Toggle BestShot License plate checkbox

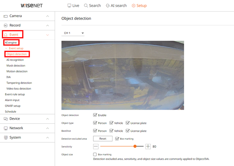[127, 131]
